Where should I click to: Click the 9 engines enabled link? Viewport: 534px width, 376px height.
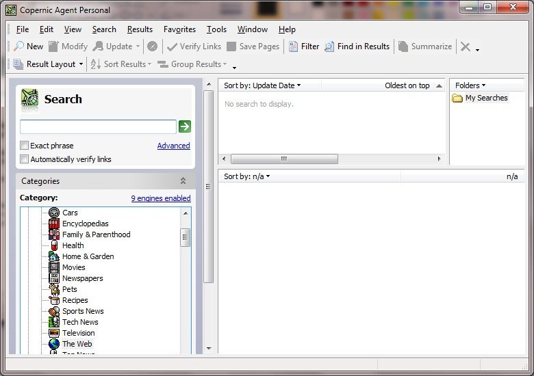[161, 198]
